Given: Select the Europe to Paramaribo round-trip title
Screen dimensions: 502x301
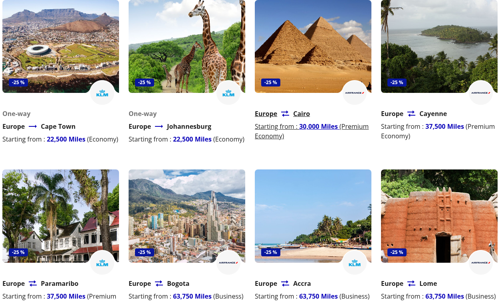Looking at the screenshot, I should (x=40, y=283).
